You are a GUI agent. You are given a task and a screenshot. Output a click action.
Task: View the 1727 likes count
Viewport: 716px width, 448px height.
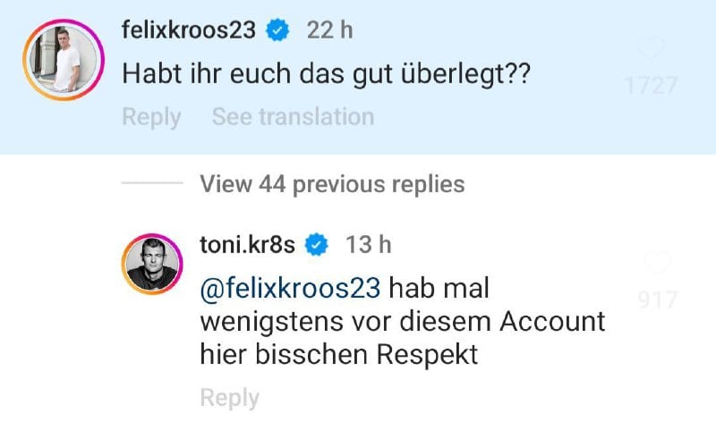coord(652,87)
